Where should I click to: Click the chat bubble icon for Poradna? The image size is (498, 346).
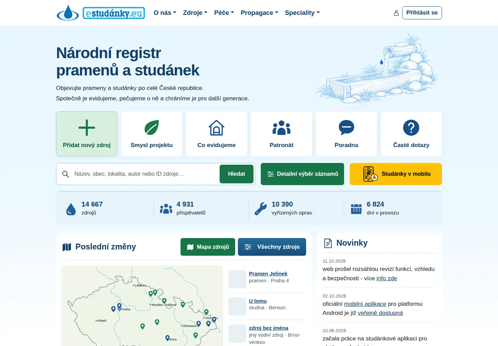(x=347, y=128)
